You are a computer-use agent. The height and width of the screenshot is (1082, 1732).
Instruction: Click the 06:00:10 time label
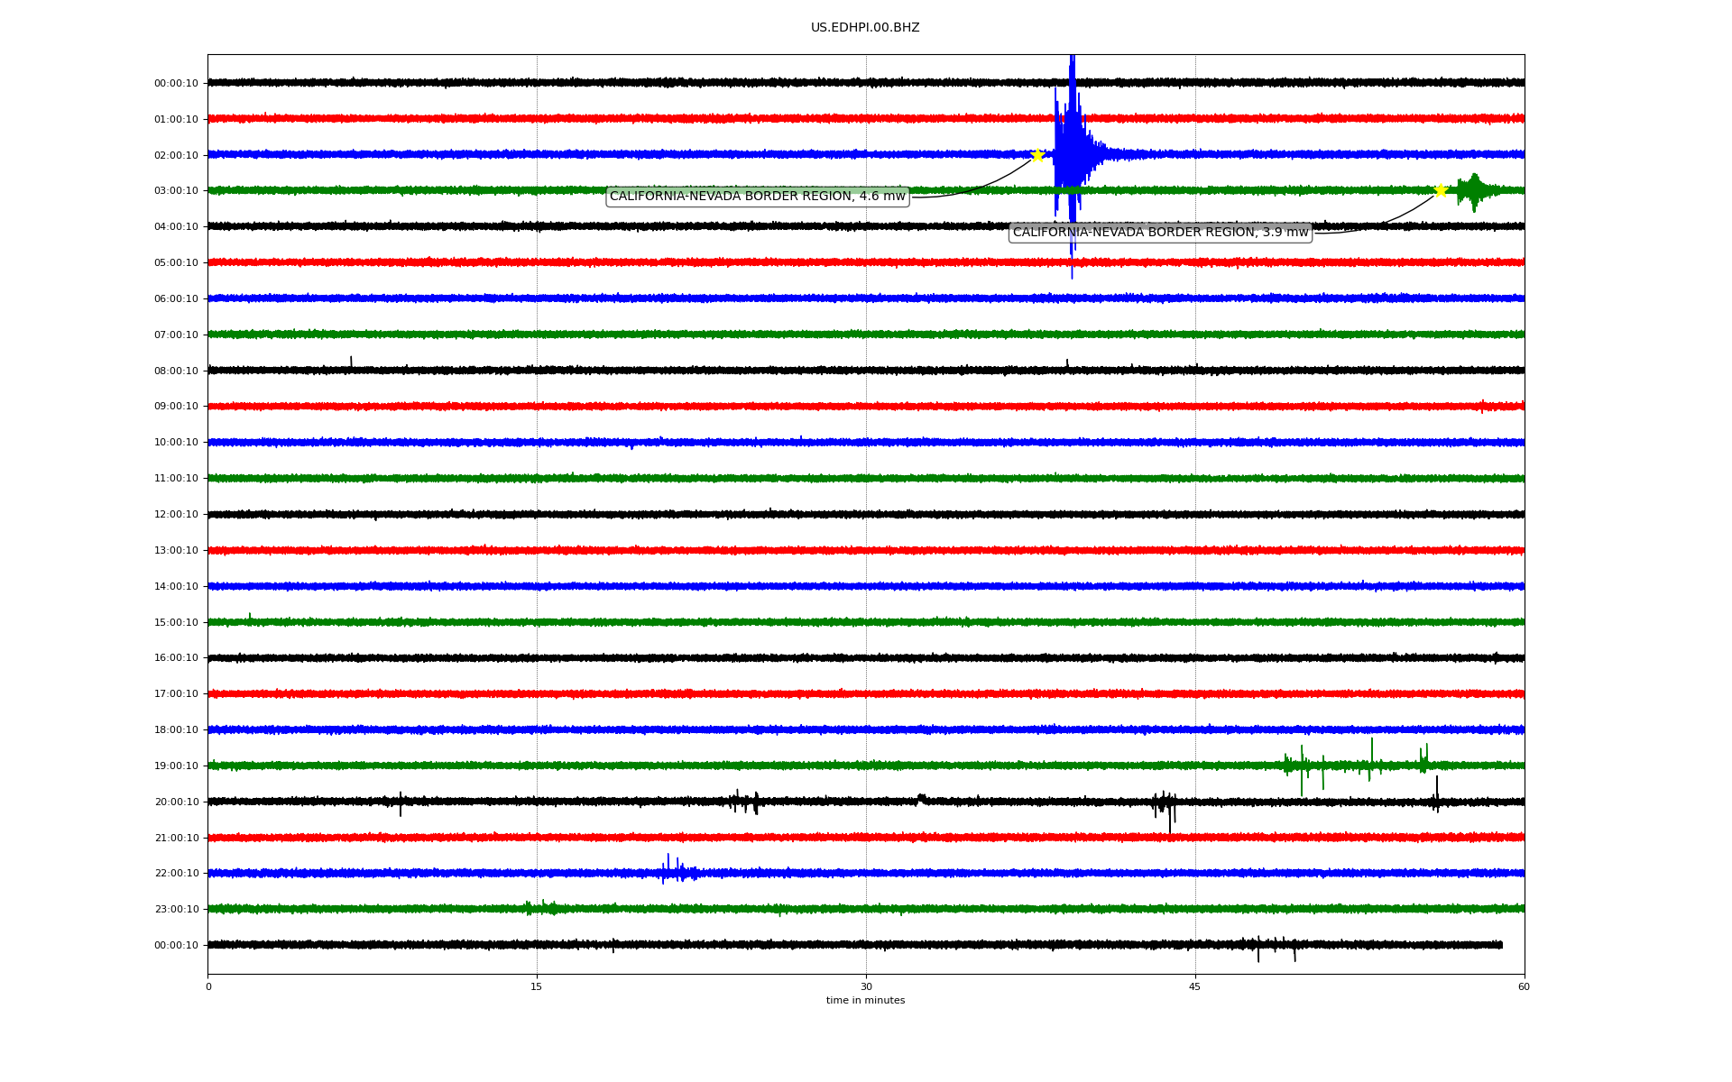pos(176,299)
